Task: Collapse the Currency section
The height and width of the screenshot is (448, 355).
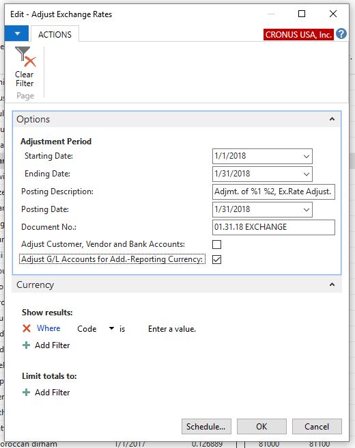Action: click(x=332, y=285)
